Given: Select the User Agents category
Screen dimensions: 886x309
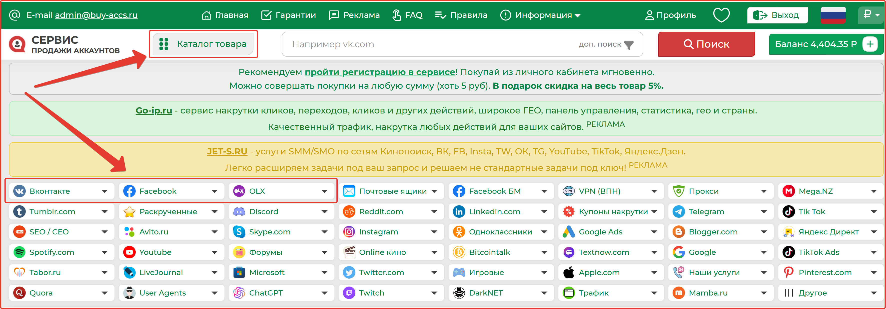Looking at the screenshot, I should pyautogui.click(x=171, y=293).
